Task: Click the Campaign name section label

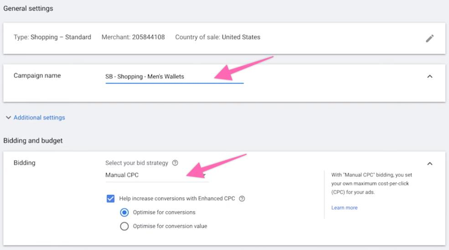Action: pyautogui.click(x=37, y=76)
